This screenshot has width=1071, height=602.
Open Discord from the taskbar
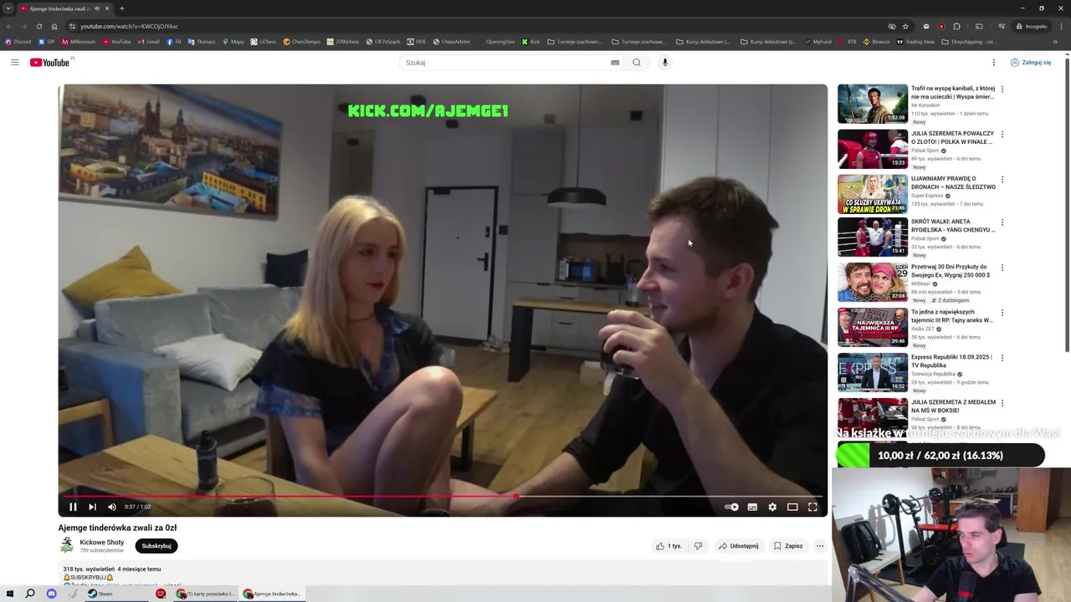(51, 594)
